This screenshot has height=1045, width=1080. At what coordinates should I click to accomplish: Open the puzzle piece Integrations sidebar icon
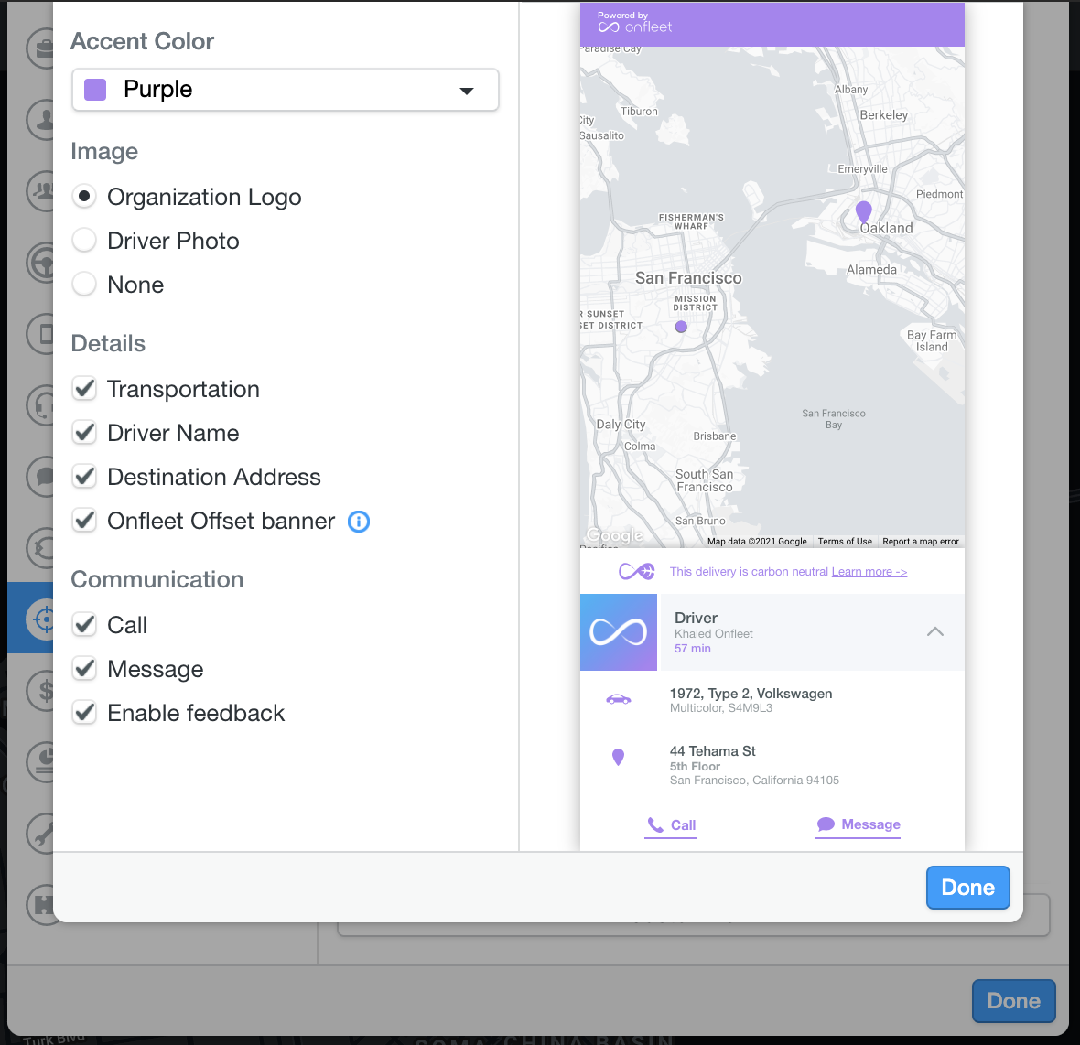click(x=41, y=905)
